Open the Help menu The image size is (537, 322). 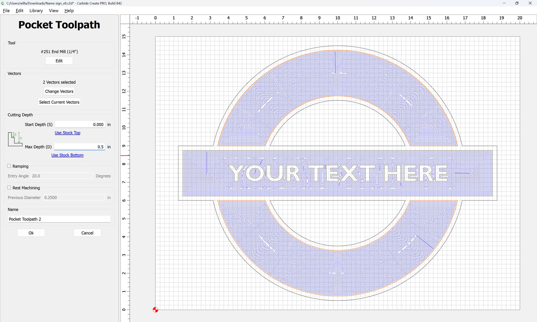[x=69, y=11]
